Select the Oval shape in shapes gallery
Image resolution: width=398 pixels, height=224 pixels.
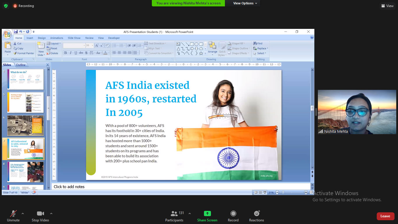tap(197, 44)
